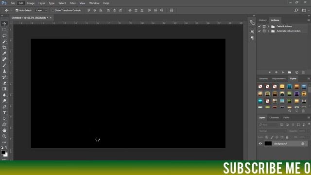Toggle Default Actions checkmark
The image size is (311, 175).
pyautogui.click(x=259, y=26)
